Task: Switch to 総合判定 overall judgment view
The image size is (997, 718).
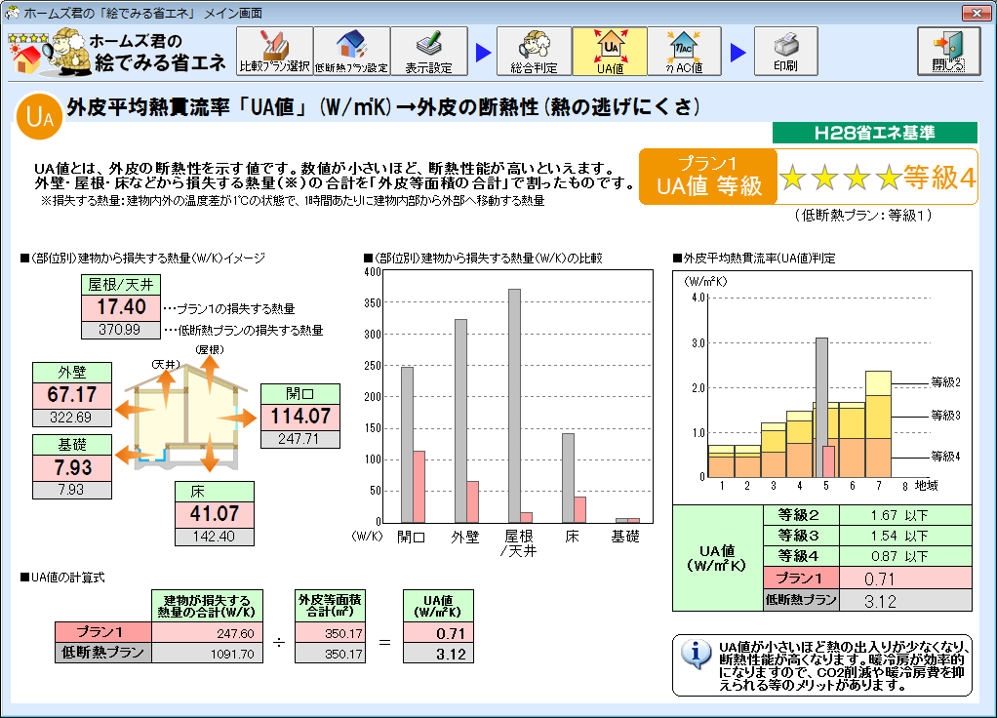Action: tap(534, 52)
